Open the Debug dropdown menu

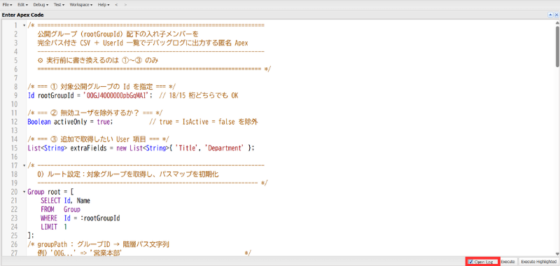click(41, 5)
